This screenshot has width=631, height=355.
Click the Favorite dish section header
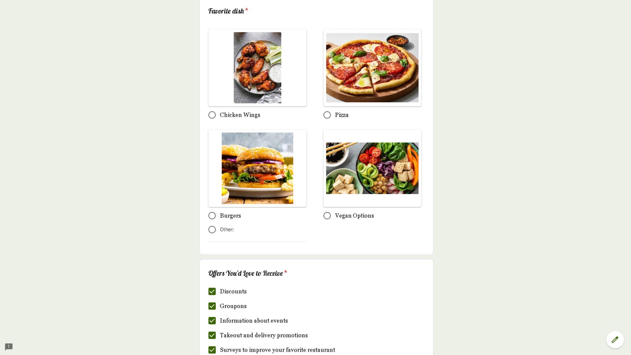(x=226, y=11)
